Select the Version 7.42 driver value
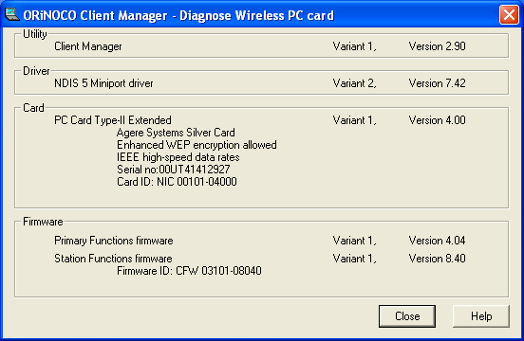This screenshot has height=341, width=524. (x=437, y=83)
